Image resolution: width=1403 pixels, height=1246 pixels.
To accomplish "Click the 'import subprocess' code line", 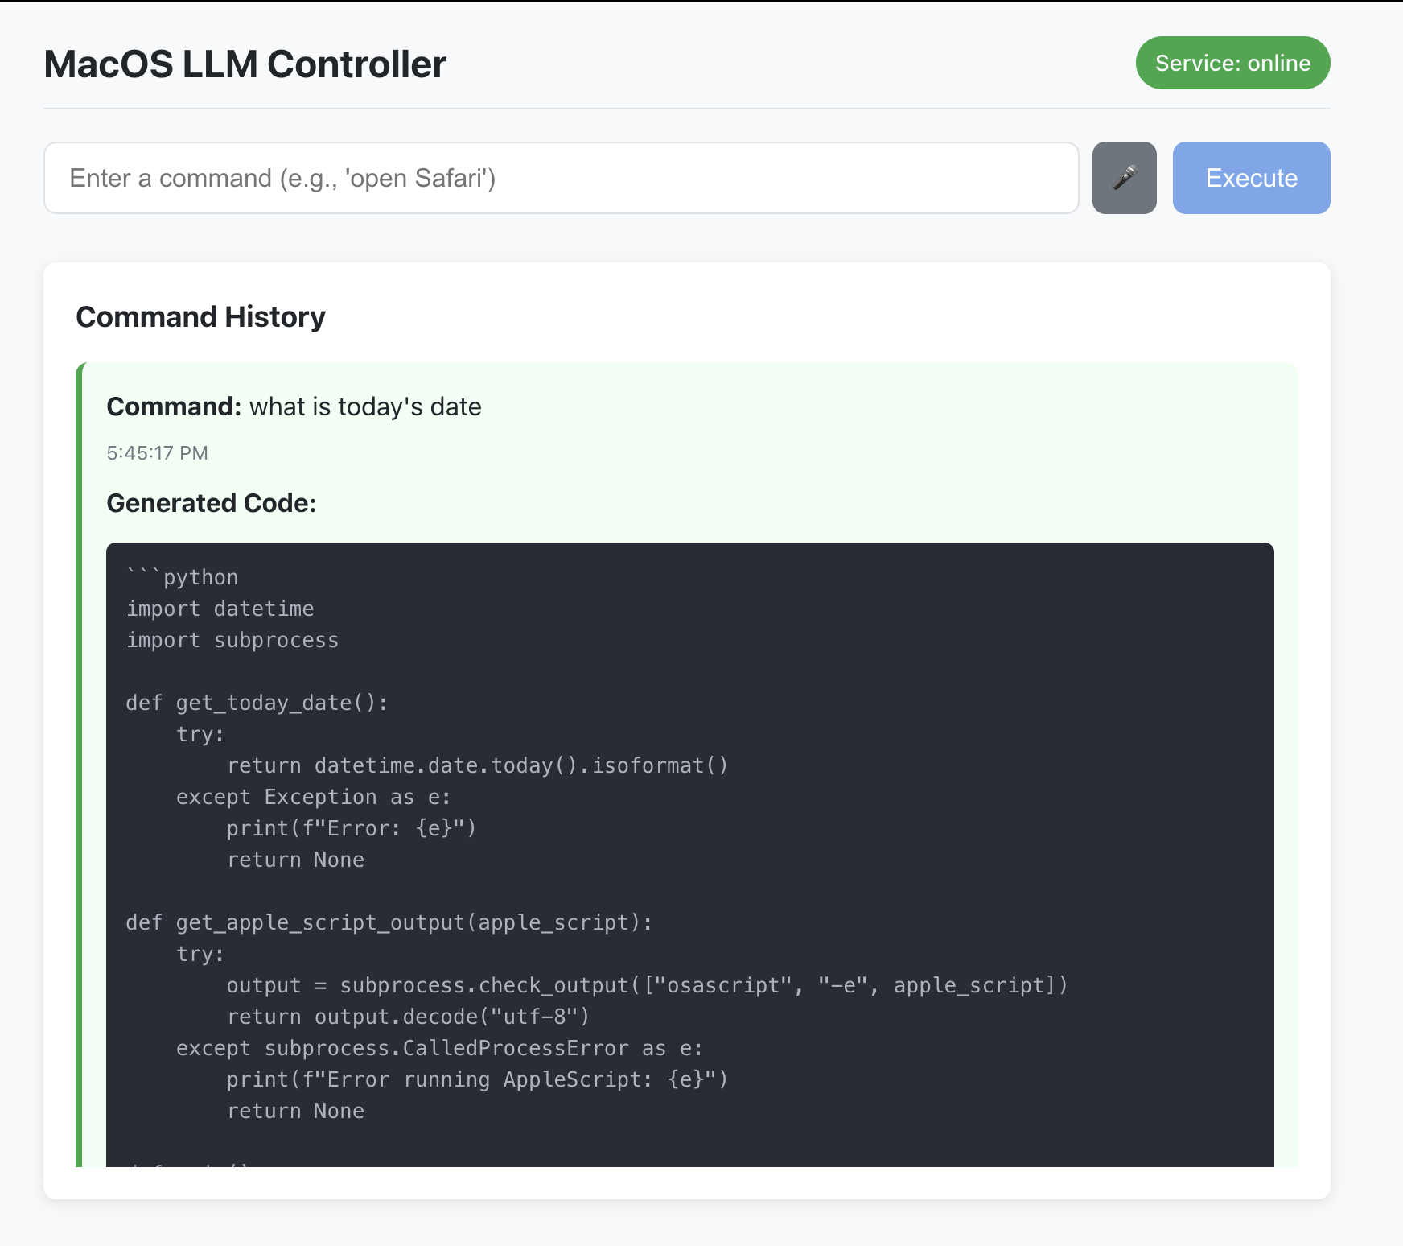I will (x=232, y=640).
